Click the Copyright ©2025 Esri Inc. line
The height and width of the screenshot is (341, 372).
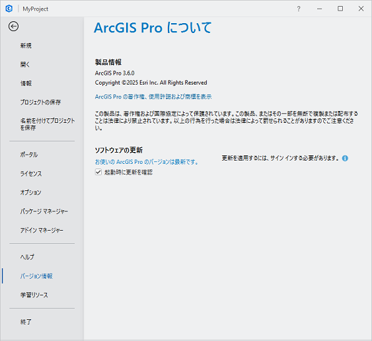pyautogui.click(x=151, y=83)
